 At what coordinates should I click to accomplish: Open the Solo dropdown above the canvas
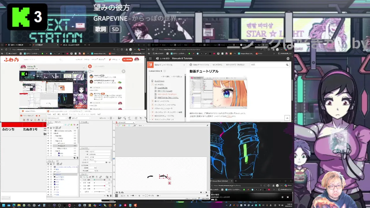pos(142,125)
